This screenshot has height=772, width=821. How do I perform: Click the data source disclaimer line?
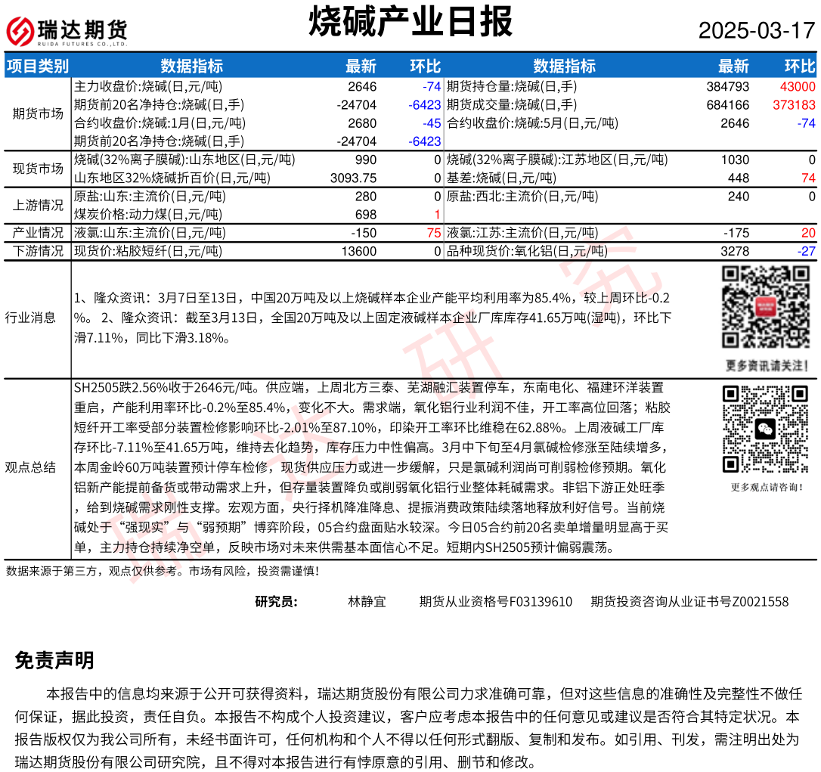(x=163, y=571)
